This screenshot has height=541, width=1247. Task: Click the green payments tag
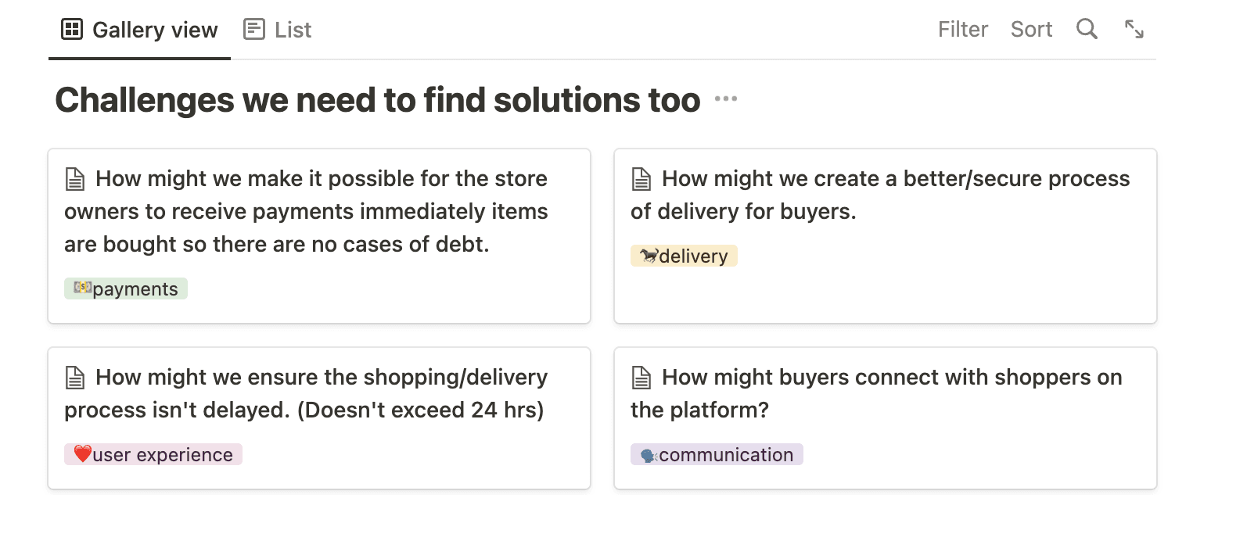pos(126,289)
